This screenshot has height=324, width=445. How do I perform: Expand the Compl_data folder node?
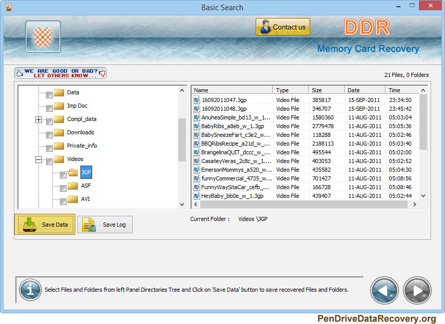[38, 119]
